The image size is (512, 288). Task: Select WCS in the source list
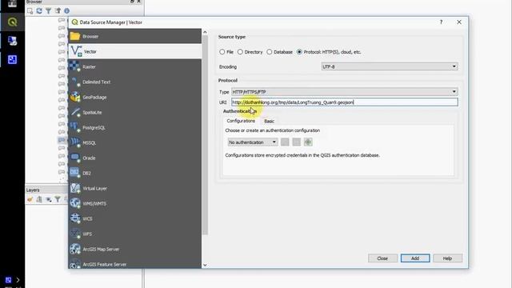click(135, 218)
